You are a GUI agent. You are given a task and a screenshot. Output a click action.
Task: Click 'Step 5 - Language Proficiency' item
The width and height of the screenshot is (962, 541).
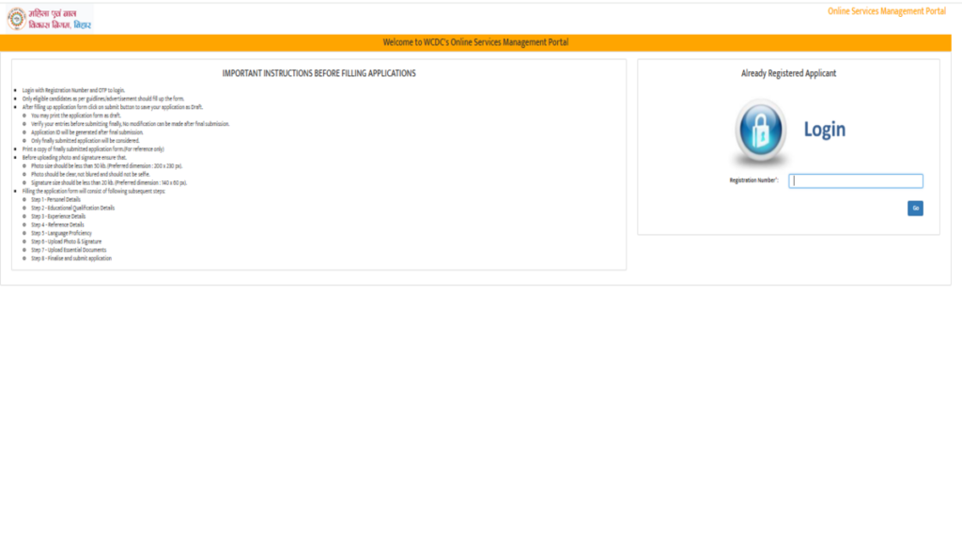pos(61,233)
